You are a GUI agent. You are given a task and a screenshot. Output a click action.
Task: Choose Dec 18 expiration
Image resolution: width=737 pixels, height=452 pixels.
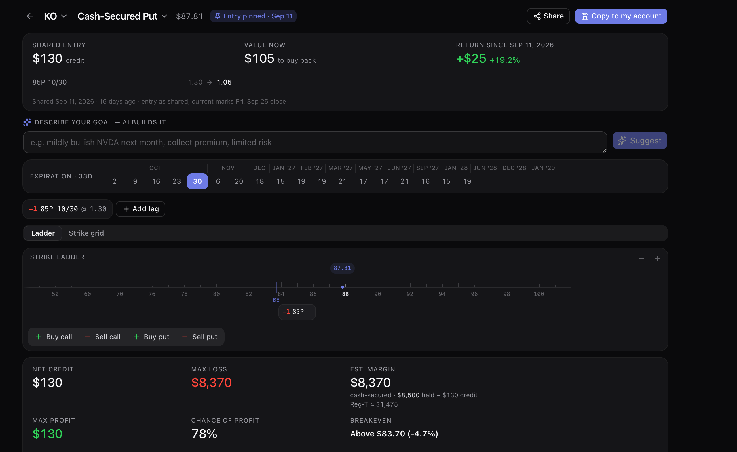[x=260, y=181]
